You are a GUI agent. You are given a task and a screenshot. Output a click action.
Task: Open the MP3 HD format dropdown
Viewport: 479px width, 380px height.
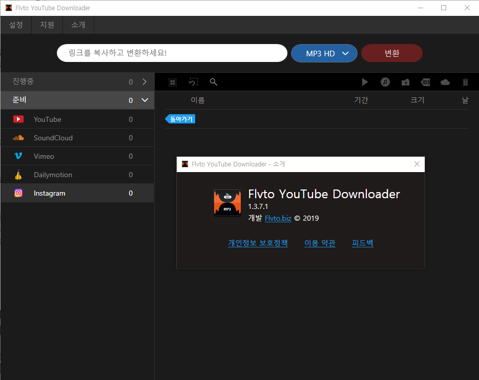pos(324,53)
